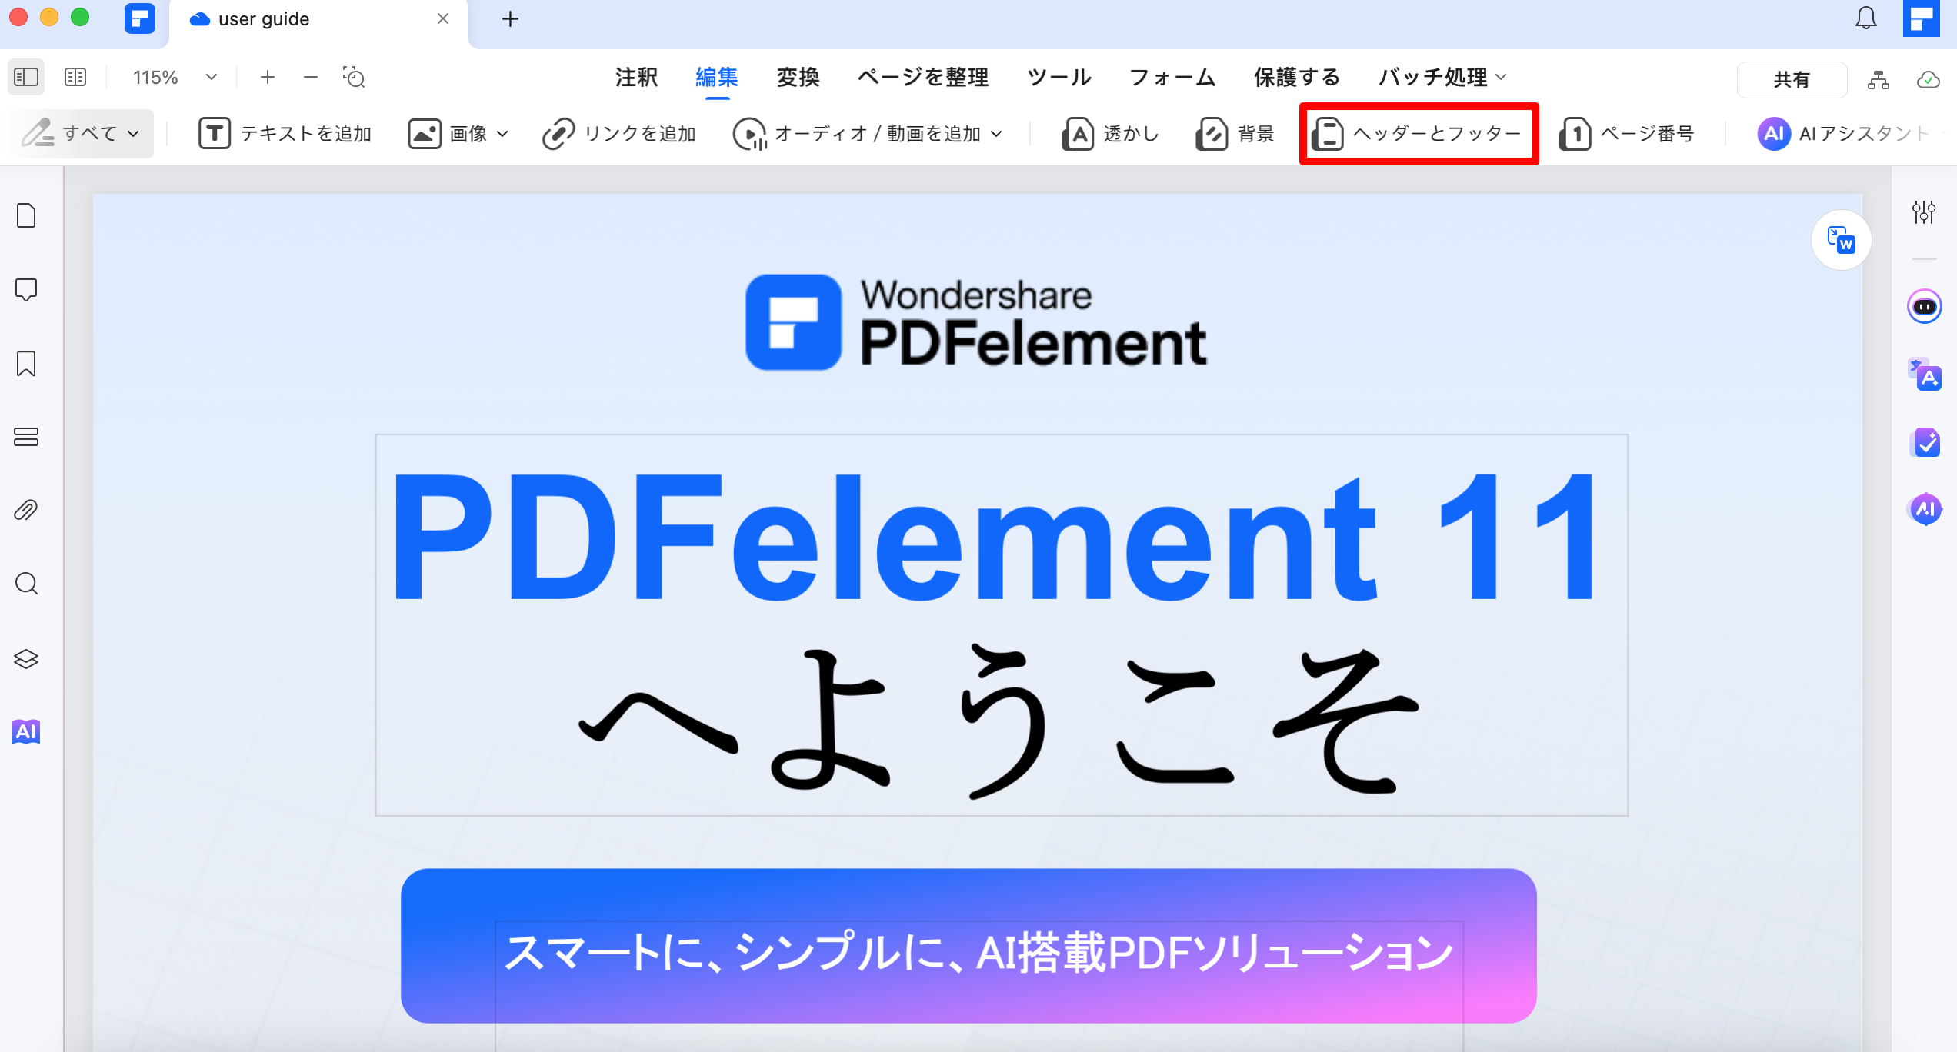Screen dimensions: 1957x1052
Task: Open the search panel sidebar icon
Action: pyautogui.click(x=26, y=584)
